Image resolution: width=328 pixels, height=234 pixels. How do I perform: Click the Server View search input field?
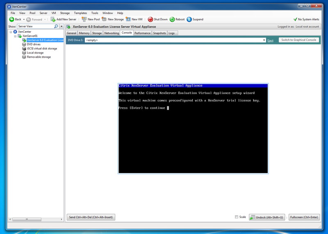36,26
